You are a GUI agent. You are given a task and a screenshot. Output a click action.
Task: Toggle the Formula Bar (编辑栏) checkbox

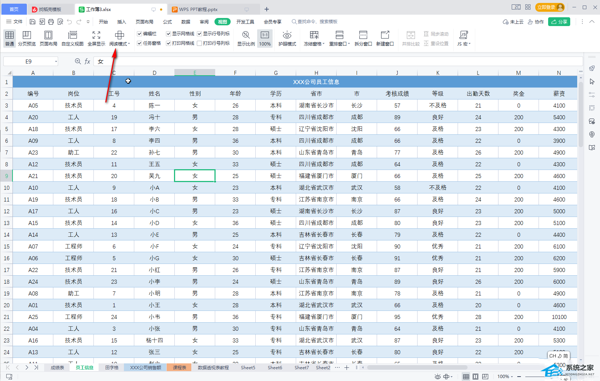click(x=139, y=34)
